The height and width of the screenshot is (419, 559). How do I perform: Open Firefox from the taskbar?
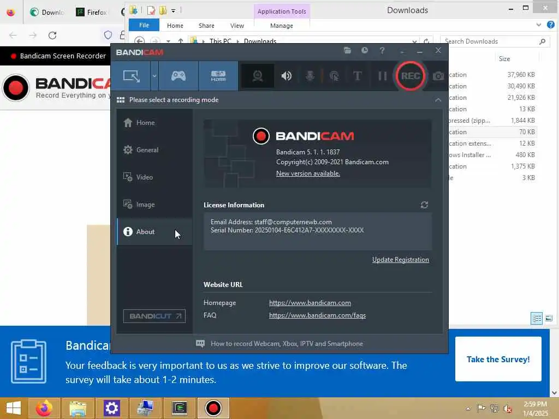44,408
